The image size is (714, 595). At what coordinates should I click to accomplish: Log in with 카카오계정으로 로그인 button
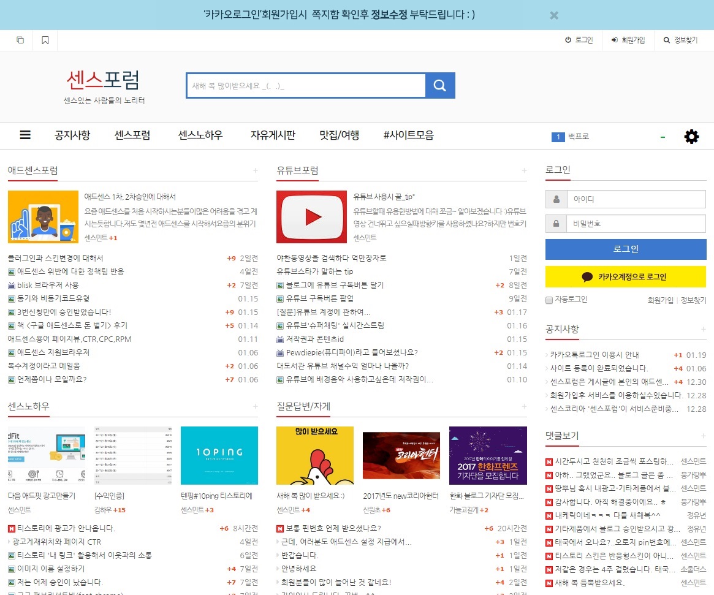(x=625, y=277)
